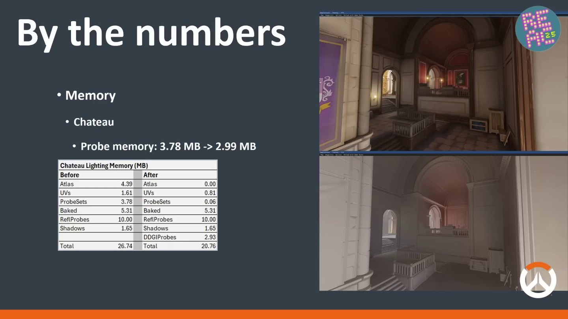This screenshot has height=319, width=568.
Task: Click the Before UVs value 1.61
Action: [127, 193]
